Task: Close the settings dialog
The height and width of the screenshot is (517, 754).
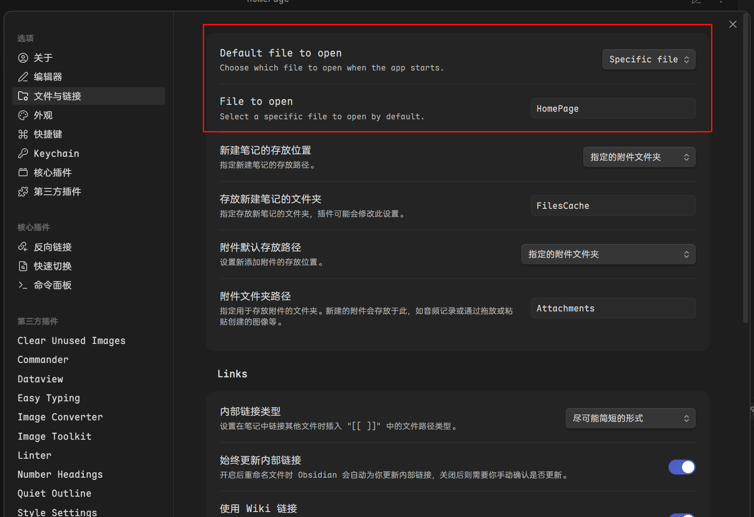Action: 733,24
